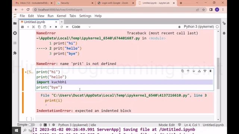Viewport: 239px width, 134px height.
Task: Open Property Inspector gears icon
Action: (224, 23)
